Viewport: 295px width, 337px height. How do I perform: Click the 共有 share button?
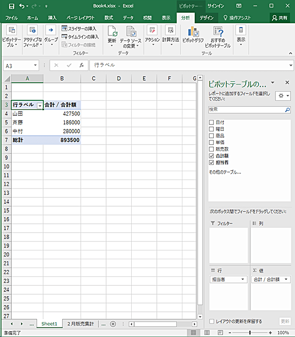point(280,18)
